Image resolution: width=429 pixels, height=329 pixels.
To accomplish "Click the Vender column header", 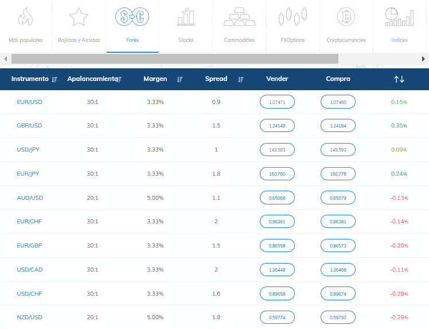I will pyautogui.click(x=277, y=79).
